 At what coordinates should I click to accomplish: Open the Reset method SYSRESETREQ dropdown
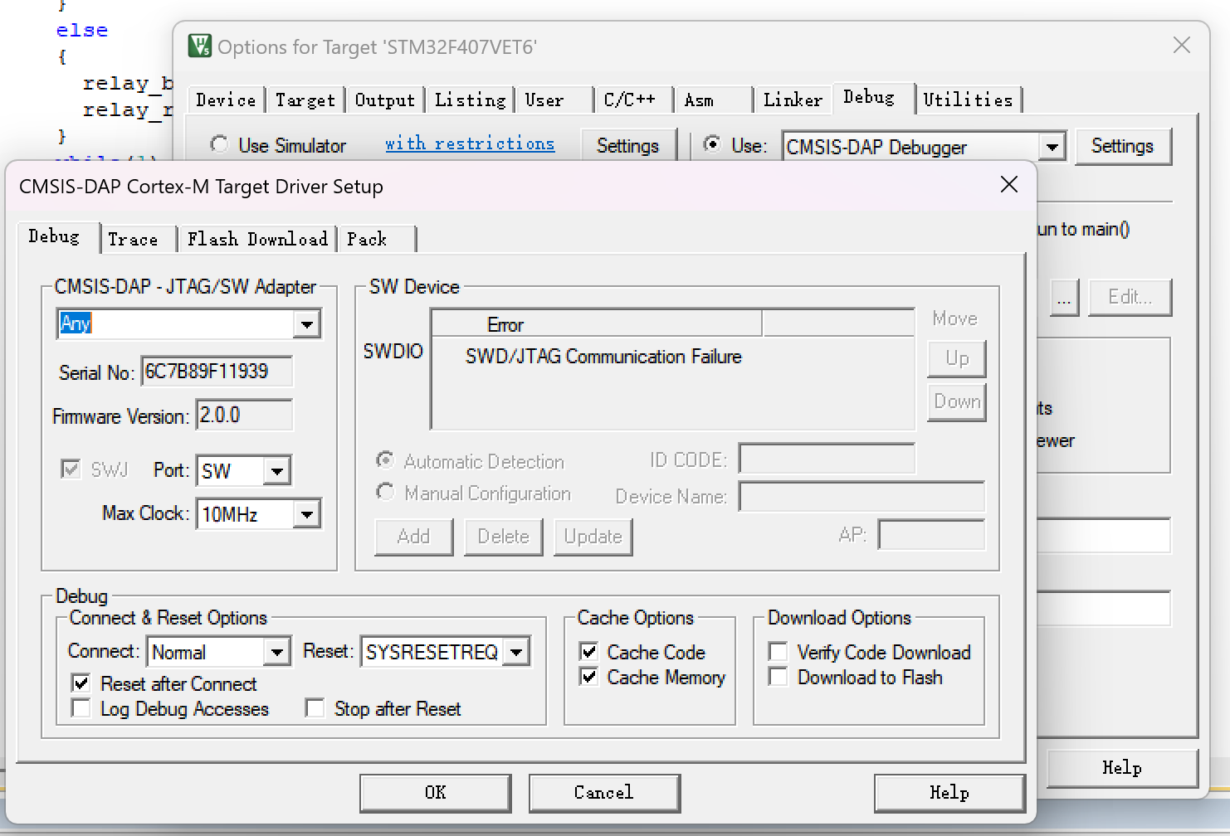(x=516, y=652)
